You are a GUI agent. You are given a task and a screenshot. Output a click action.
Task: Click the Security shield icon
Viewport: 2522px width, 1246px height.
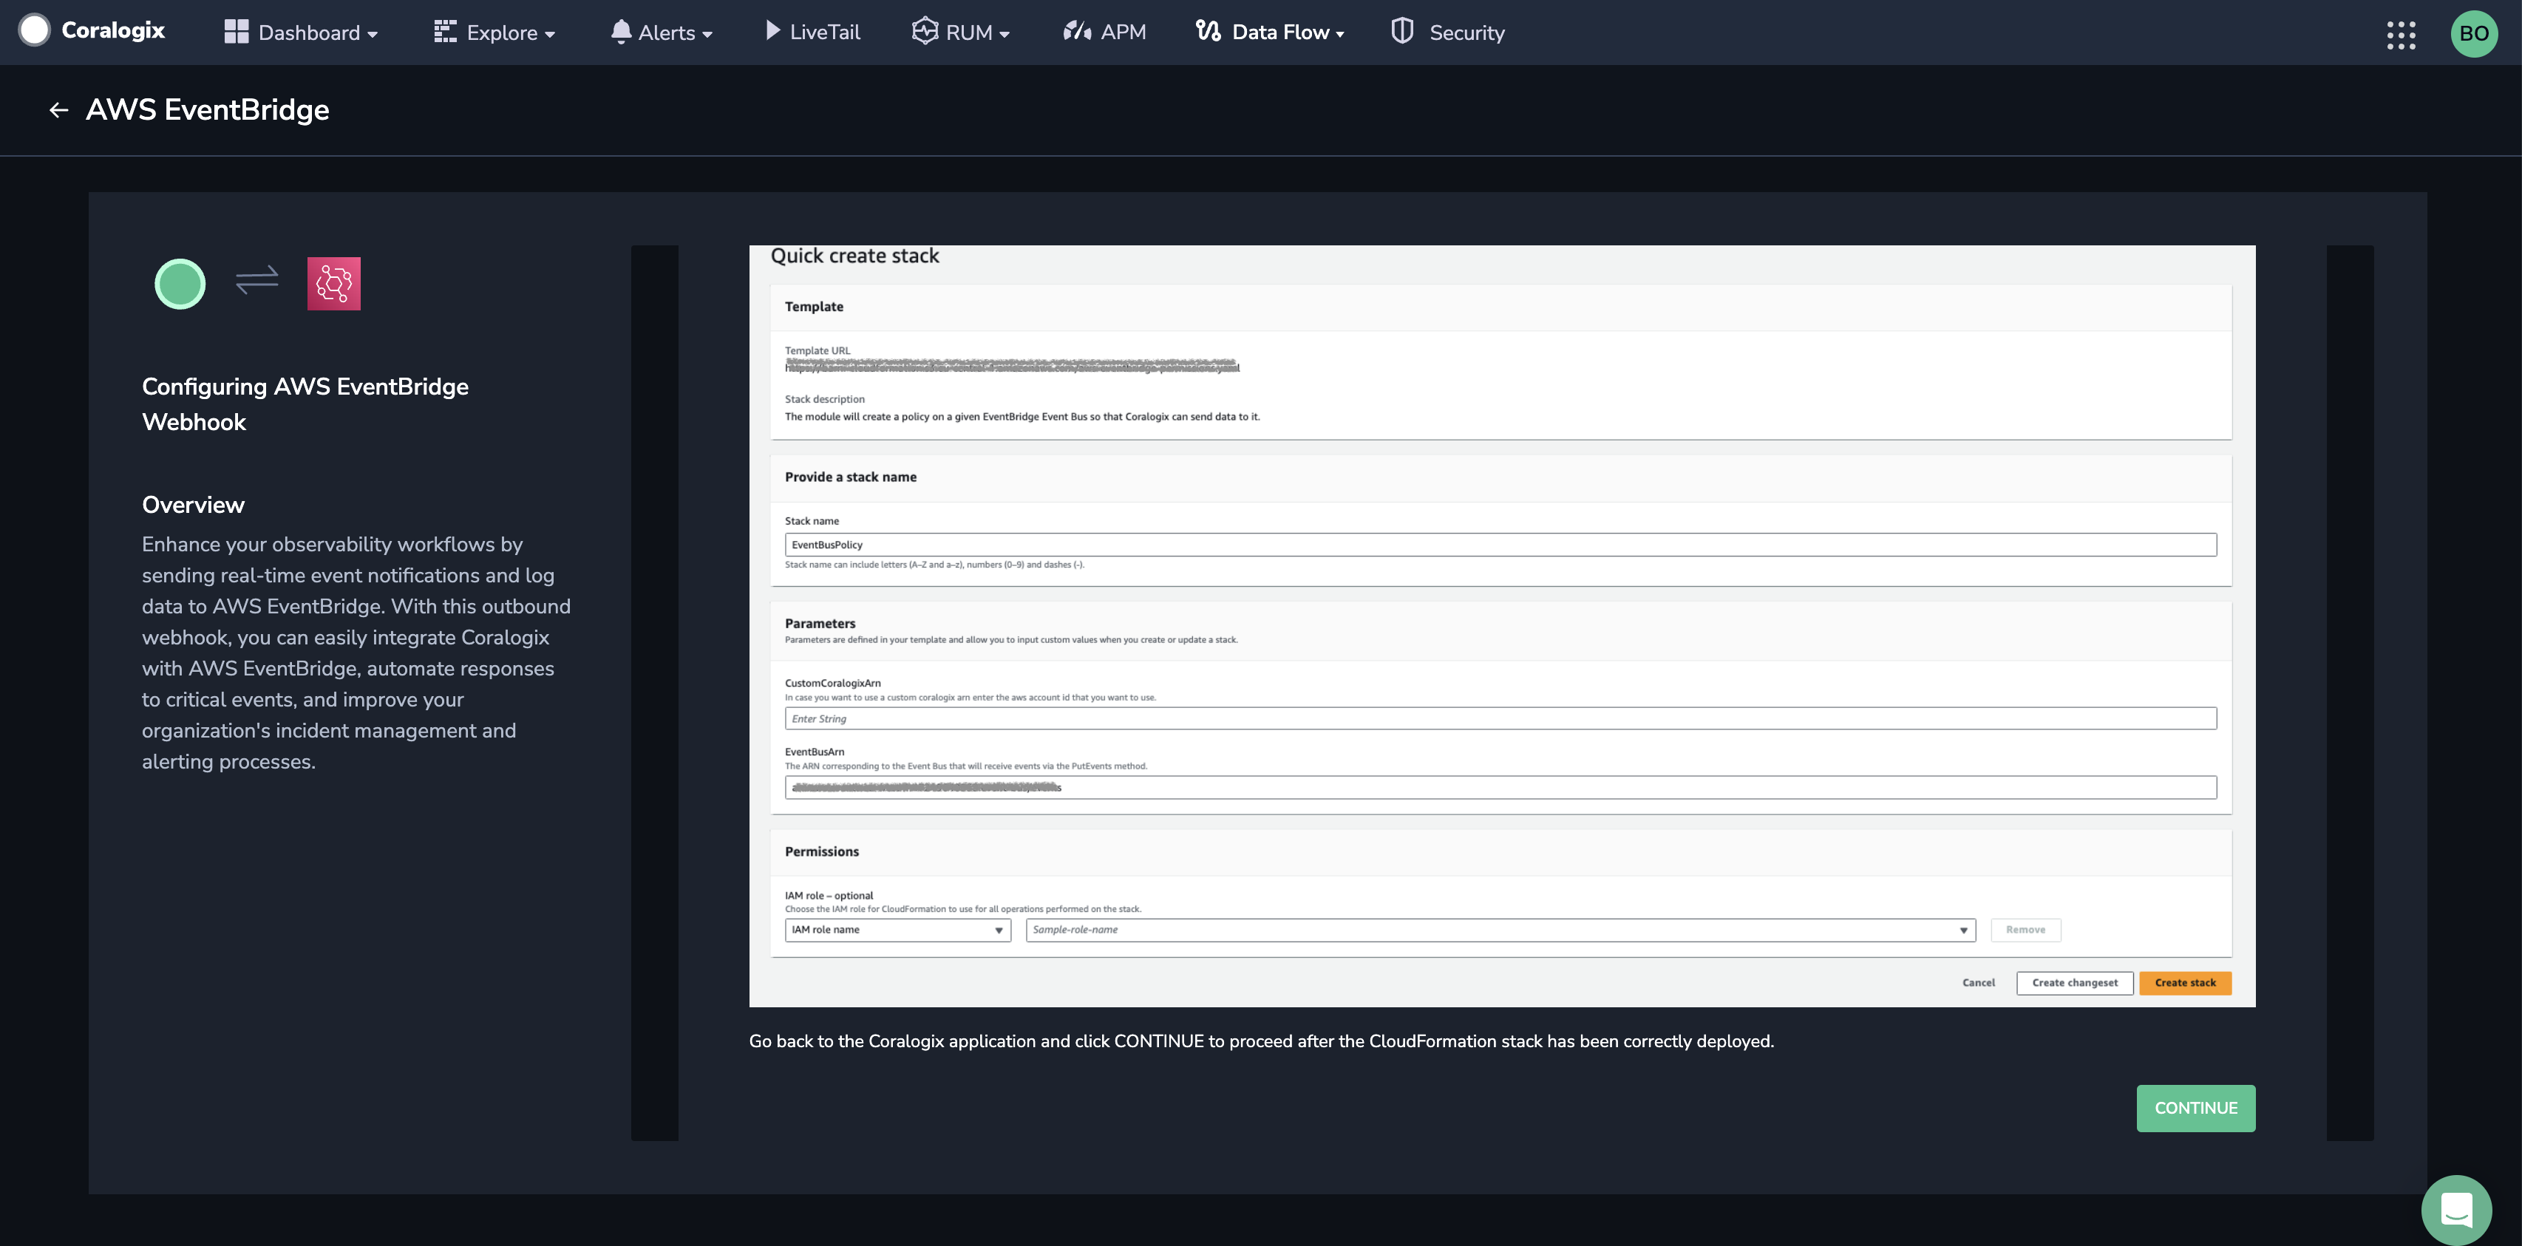tap(1402, 31)
